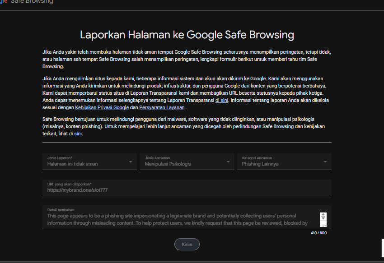The width and height of the screenshot is (384, 263).
Task: Click the textarea scroll-down arrow
Action: pyautogui.click(x=323, y=218)
